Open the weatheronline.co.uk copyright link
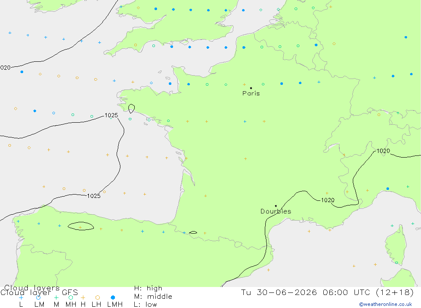 tap(386, 304)
